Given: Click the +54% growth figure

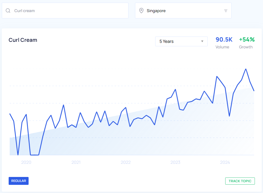Looking at the screenshot, I should tap(247, 40).
